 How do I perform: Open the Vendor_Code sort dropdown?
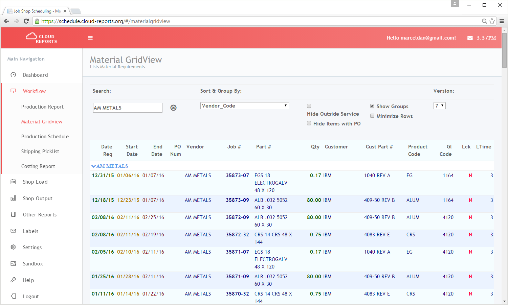pyautogui.click(x=245, y=106)
